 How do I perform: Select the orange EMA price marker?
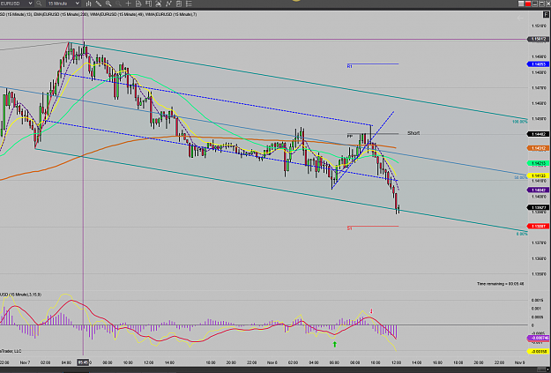point(538,148)
